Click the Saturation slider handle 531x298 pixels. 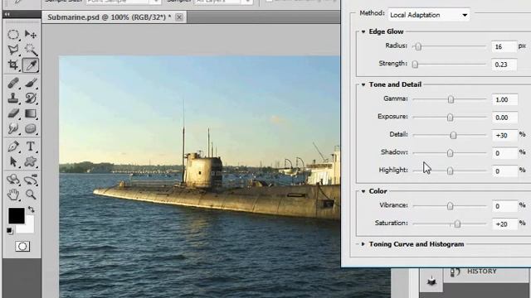coord(457,223)
